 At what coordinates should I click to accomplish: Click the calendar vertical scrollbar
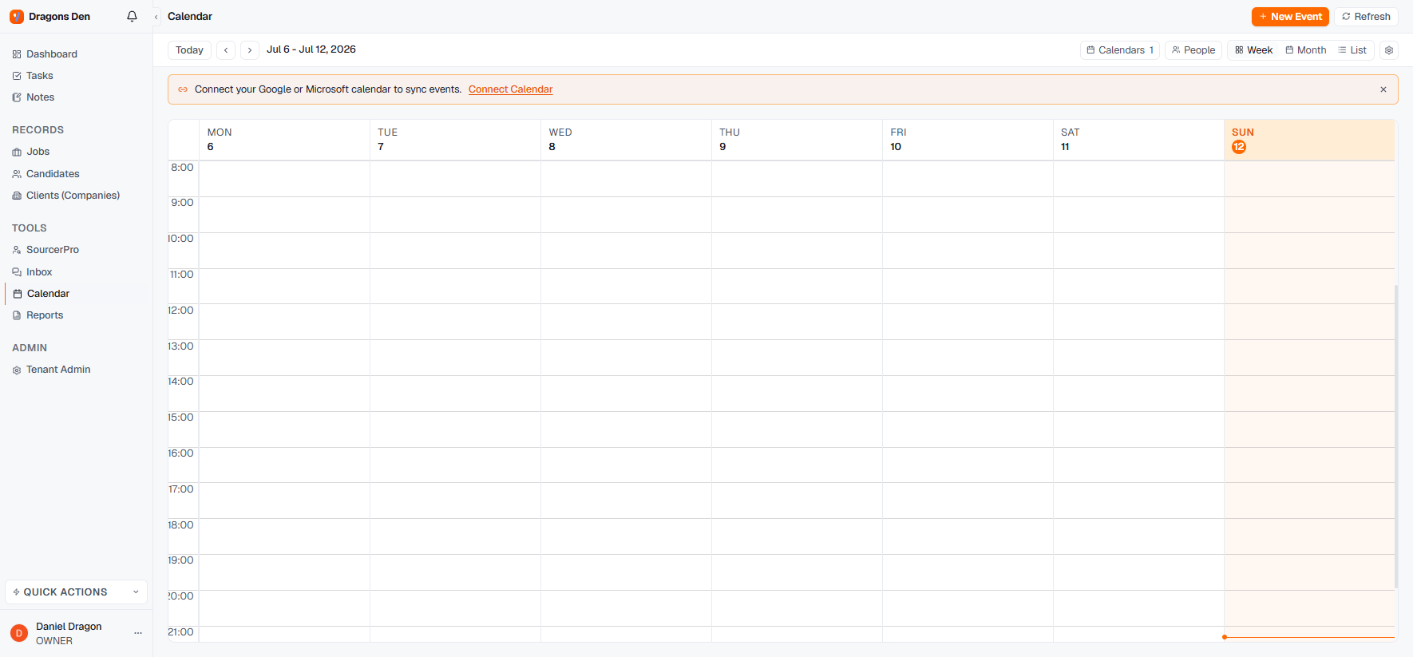(x=1396, y=437)
